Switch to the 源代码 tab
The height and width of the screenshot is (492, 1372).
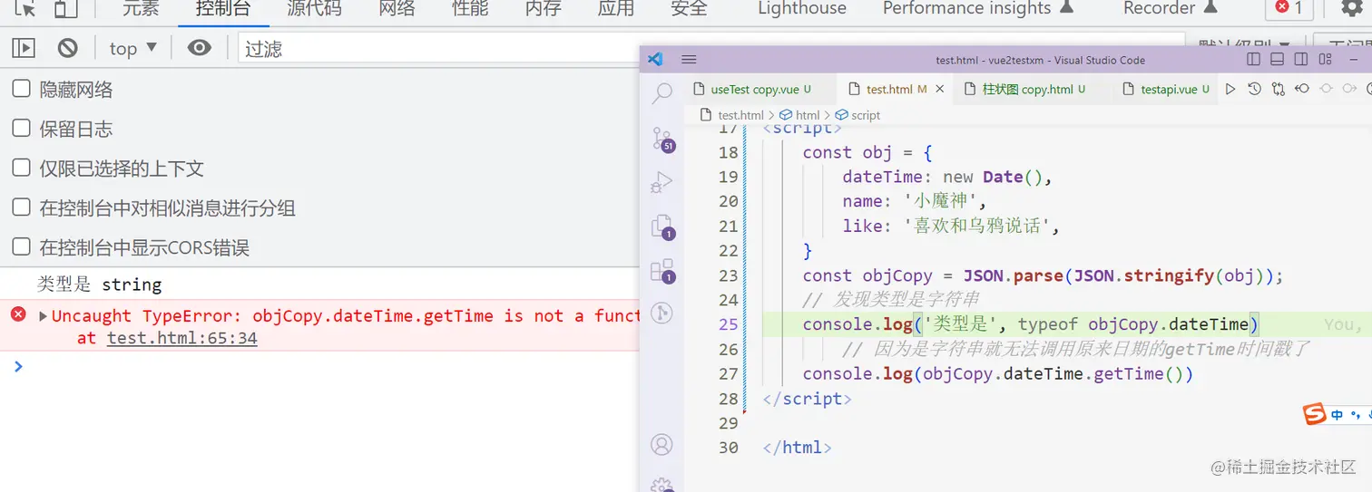[x=314, y=8]
